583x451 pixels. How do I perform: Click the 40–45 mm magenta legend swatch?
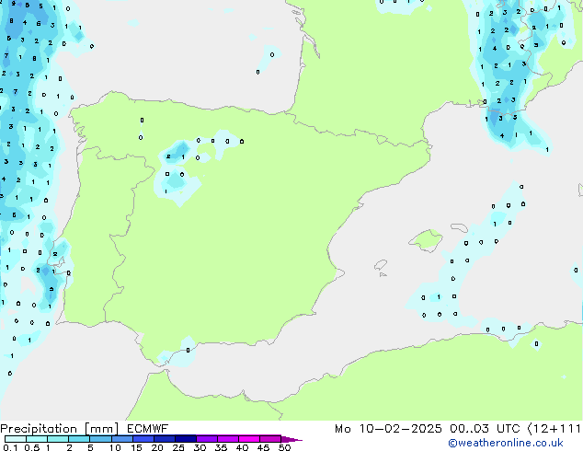[x=249, y=439]
